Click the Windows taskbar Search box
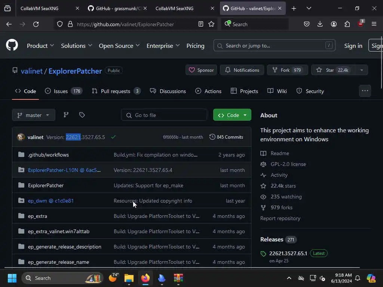Image resolution: width=383 pixels, height=287 pixels. [62, 278]
